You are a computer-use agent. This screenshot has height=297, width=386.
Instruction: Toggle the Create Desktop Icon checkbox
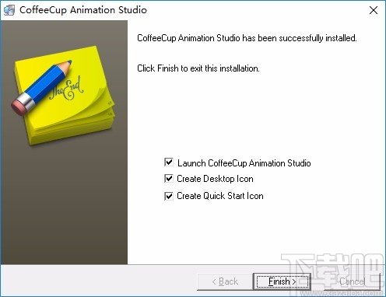coord(169,179)
